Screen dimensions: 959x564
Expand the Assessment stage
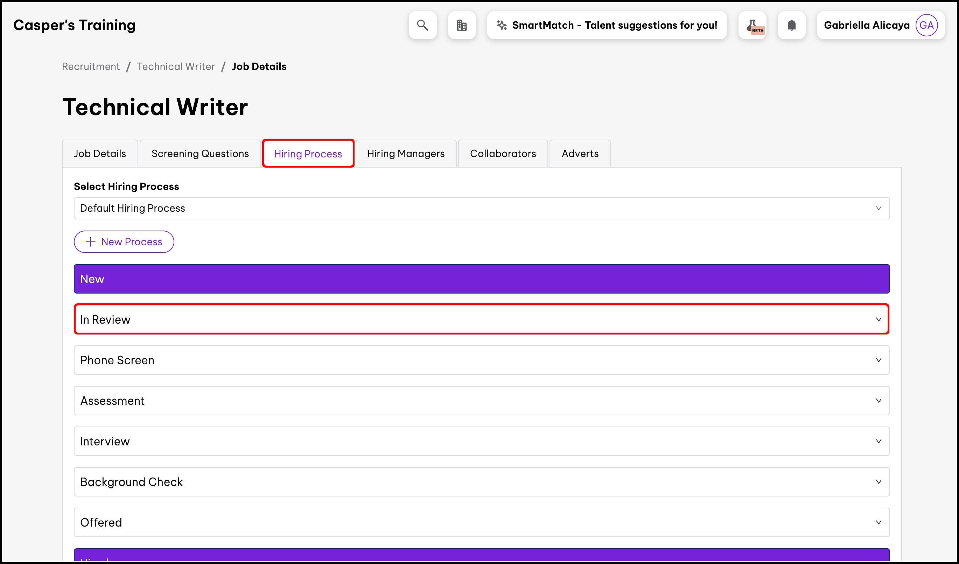(481, 401)
